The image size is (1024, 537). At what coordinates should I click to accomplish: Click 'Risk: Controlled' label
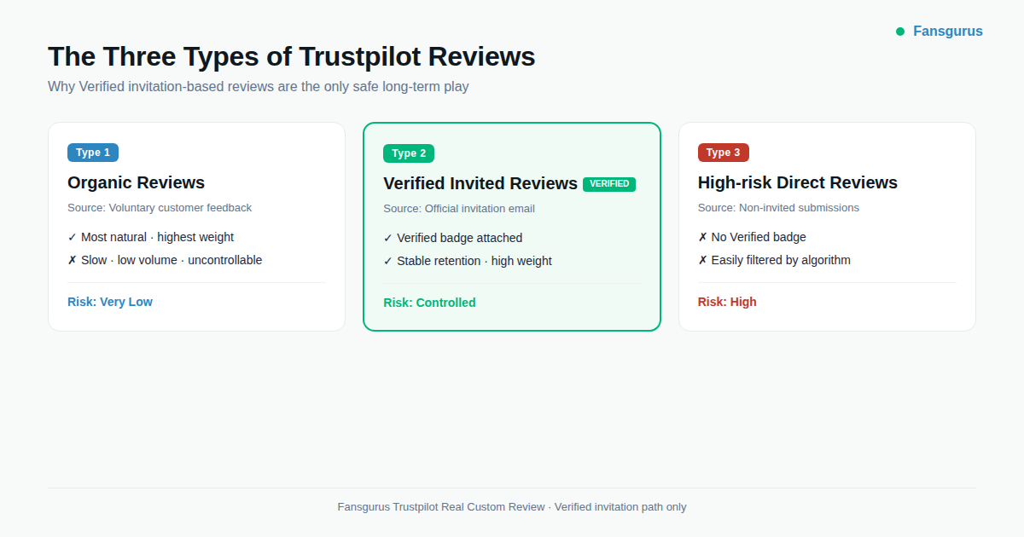429,302
